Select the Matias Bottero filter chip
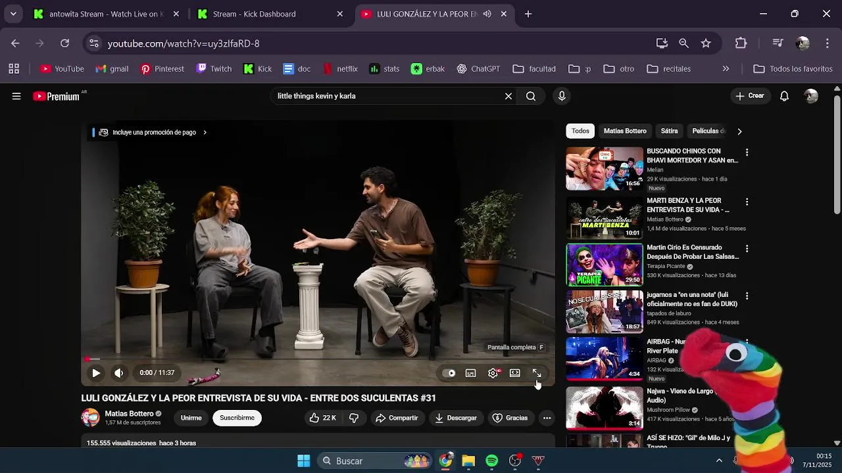Viewport: 842px width, 473px height. 625,131
